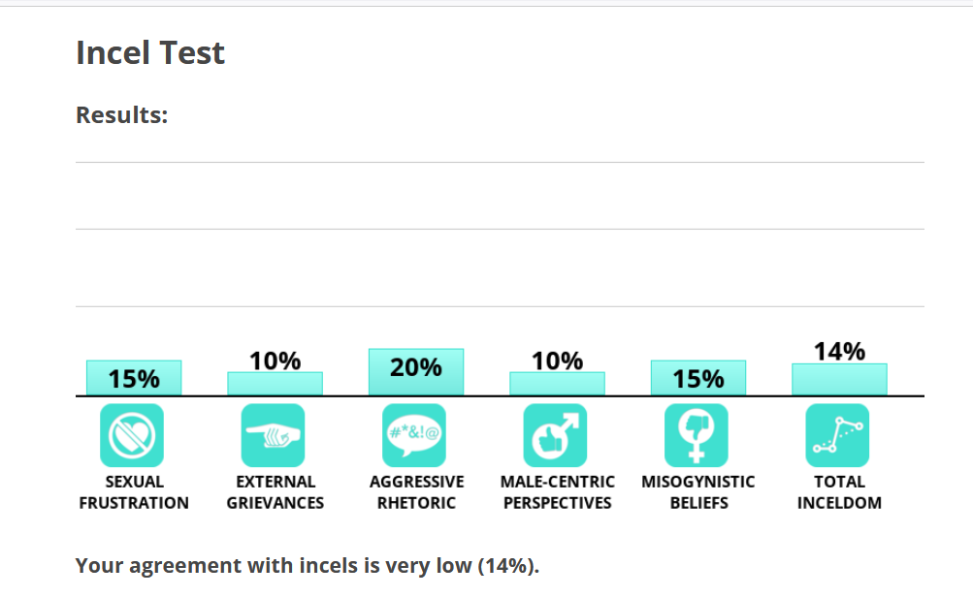Click the Male-Centric Perspectives thumbs-up icon
The width and height of the screenshot is (973, 597).
coord(556,435)
